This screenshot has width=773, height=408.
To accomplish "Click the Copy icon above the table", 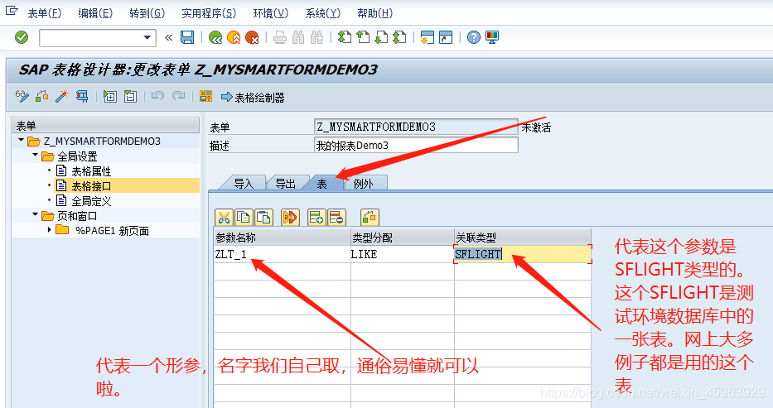I will (x=244, y=217).
